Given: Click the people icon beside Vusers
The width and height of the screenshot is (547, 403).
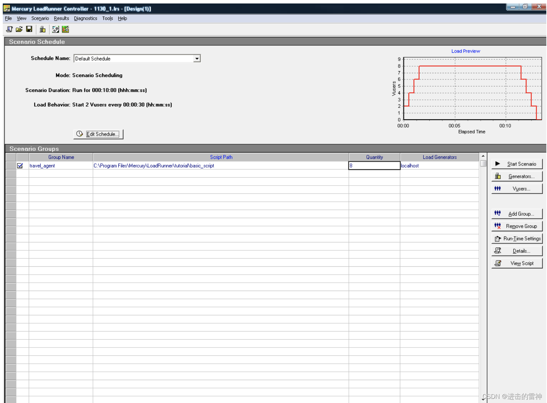Looking at the screenshot, I should [498, 189].
